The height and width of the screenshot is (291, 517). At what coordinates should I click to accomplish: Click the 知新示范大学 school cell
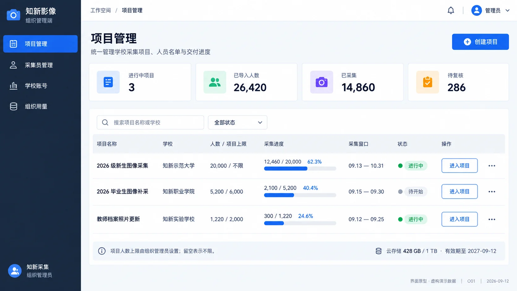179,166
